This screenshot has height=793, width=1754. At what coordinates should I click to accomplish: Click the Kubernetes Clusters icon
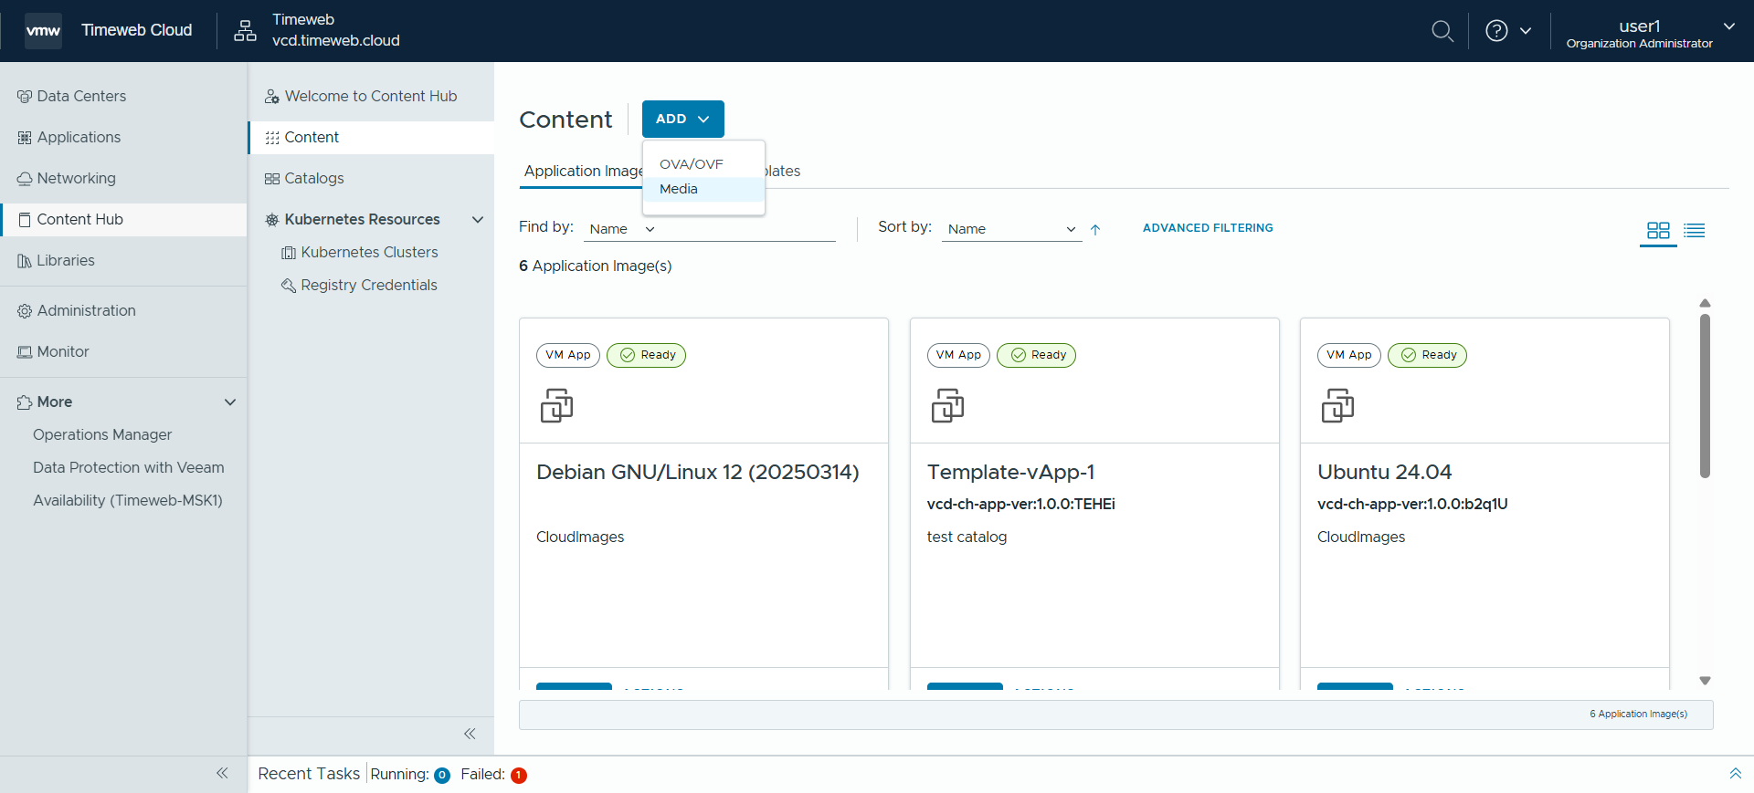click(x=289, y=253)
